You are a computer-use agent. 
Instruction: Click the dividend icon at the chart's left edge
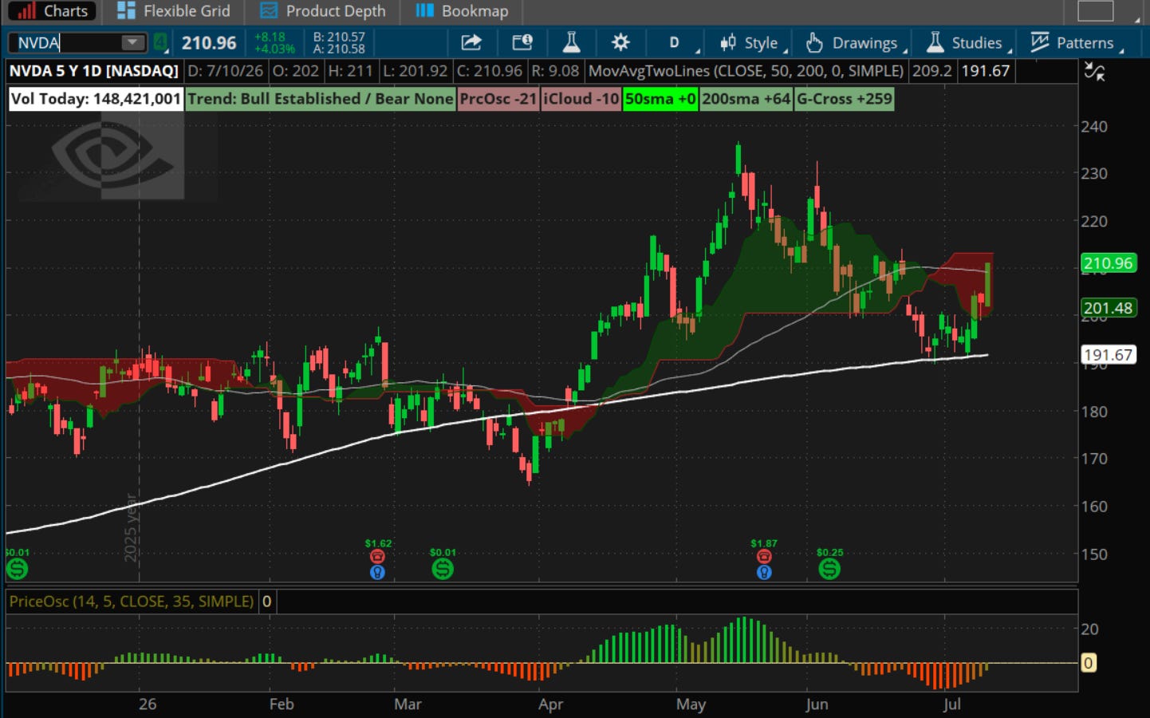[17, 569]
